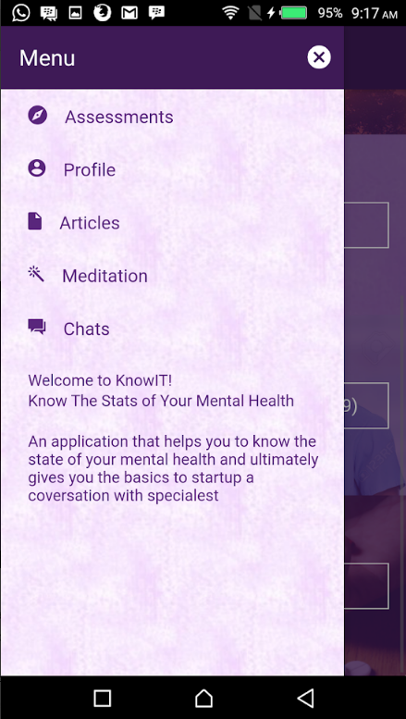Screen dimensions: 406x719
Task: Tap the Wi-Fi status icon
Action: (231, 13)
